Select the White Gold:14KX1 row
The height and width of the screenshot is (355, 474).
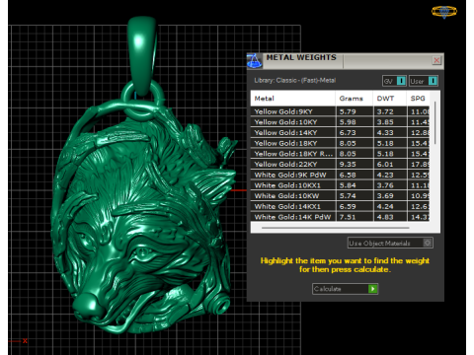340,206
